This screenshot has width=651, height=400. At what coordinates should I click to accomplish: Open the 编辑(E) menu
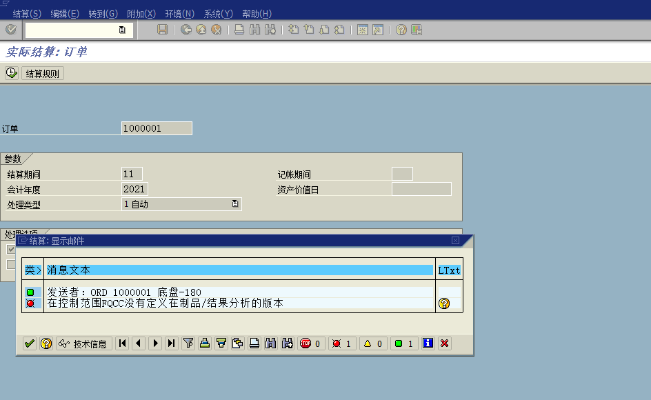[65, 14]
